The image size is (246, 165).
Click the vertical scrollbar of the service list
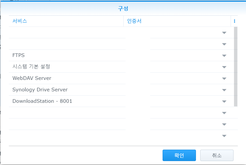(236, 66)
